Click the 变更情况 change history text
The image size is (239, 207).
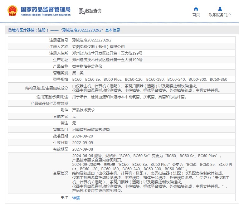pos(152,173)
